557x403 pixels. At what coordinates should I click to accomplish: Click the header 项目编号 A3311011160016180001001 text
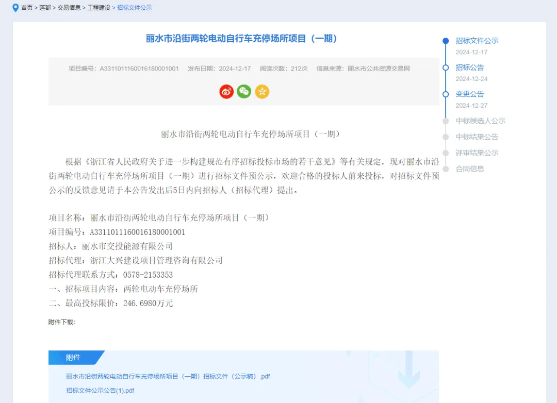pyautogui.click(x=124, y=69)
